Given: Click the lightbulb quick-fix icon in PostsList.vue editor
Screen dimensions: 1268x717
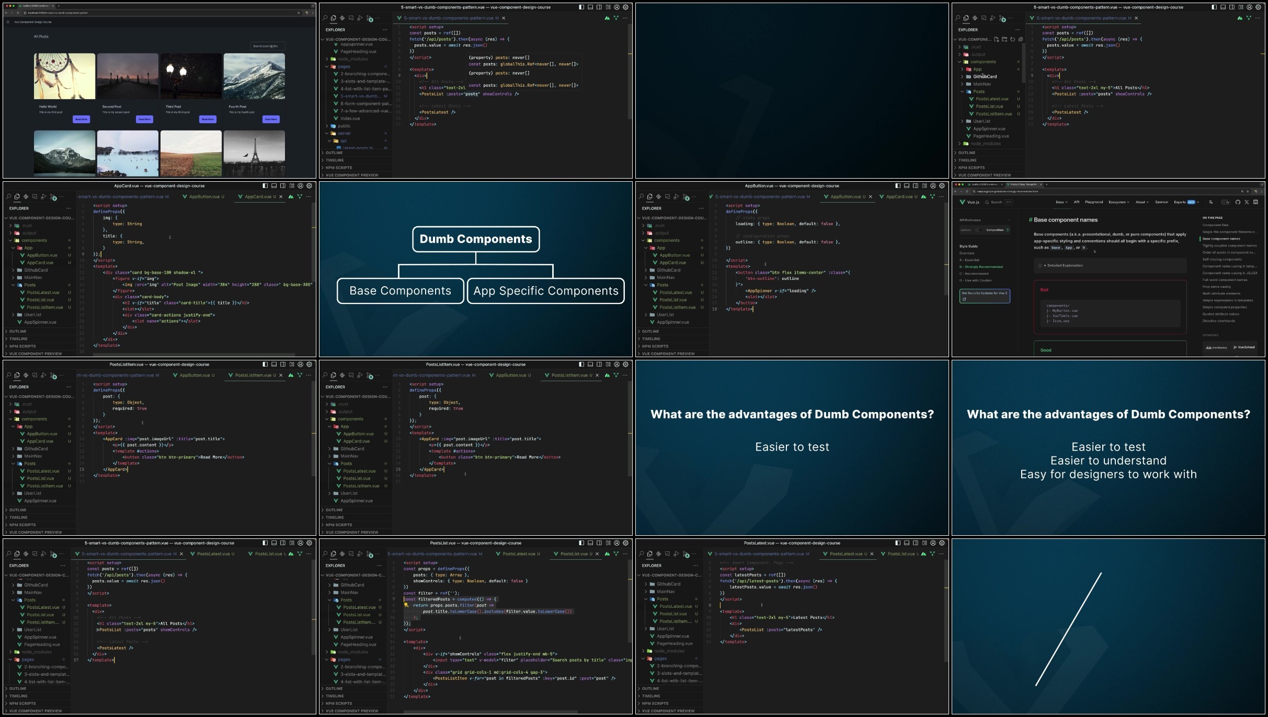Looking at the screenshot, I should pyautogui.click(x=406, y=605).
